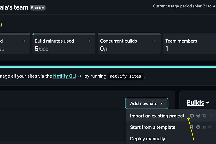Click the Nuxt mountain icon
Viewport: 216px width, 144px height.
pyautogui.click(x=204, y=127)
